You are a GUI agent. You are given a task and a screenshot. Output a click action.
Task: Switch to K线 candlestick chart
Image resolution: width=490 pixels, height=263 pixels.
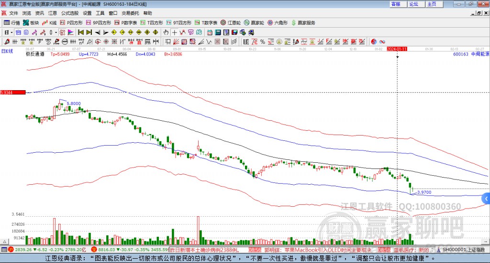(50, 22)
